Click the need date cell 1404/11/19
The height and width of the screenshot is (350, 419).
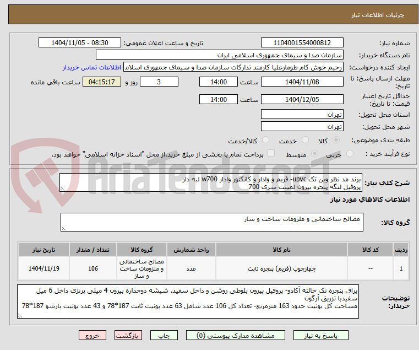[x=44, y=268]
